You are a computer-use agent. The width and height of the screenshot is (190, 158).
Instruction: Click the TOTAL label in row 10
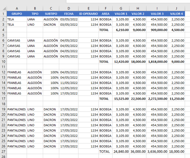click(106, 62)
